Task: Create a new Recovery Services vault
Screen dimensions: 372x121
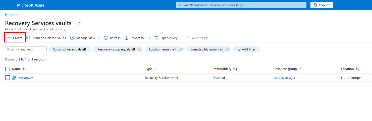Action: (x=15, y=38)
